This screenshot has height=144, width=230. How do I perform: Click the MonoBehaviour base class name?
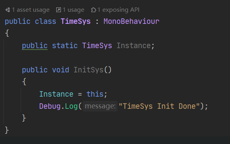pos(132,22)
